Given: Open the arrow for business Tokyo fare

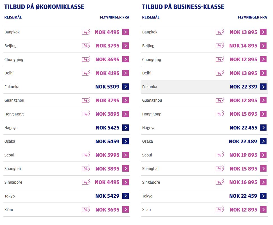Looking at the screenshot, I should [263, 196].
